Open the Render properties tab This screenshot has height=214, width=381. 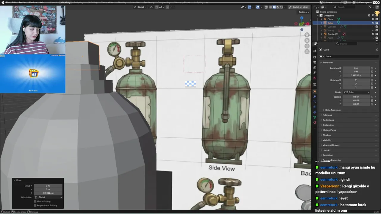[315, 57]
